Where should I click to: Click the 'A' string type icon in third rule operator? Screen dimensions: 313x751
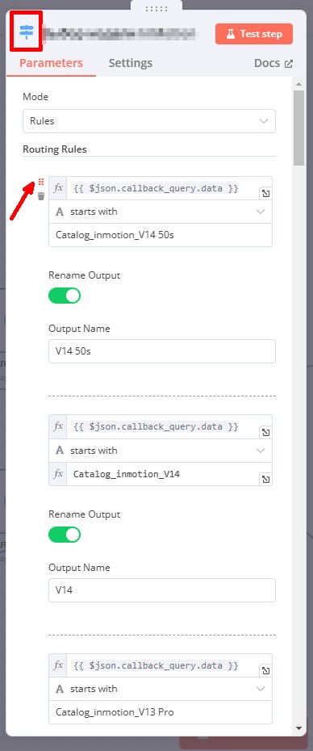(x=60, y=689)
